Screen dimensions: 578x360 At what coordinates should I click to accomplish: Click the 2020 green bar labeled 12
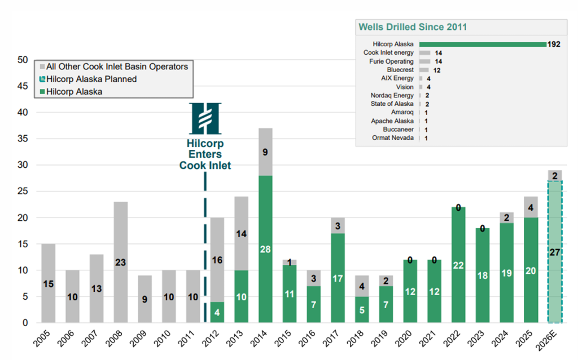tap(410, 291)
